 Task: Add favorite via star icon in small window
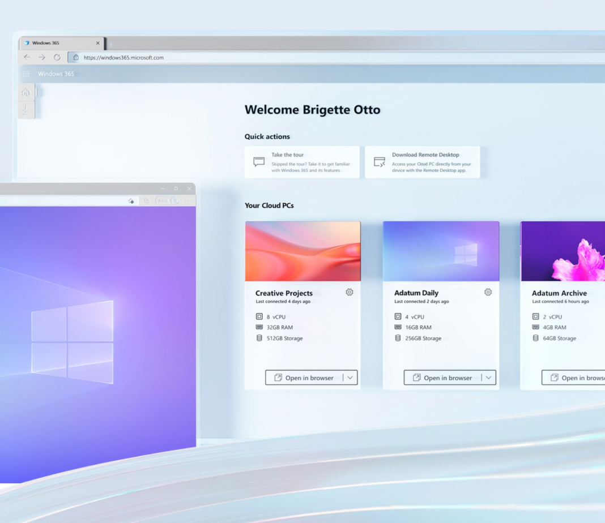[x=131, y=201]
